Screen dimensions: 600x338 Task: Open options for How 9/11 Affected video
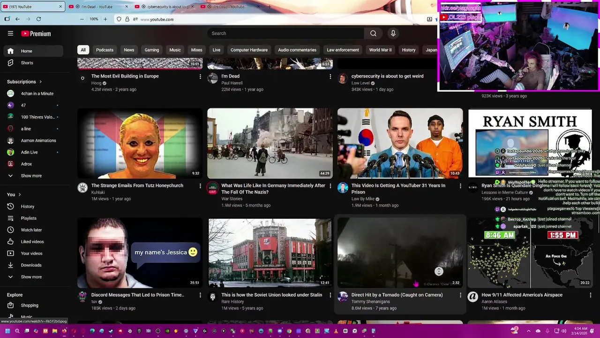click(590, 295)
